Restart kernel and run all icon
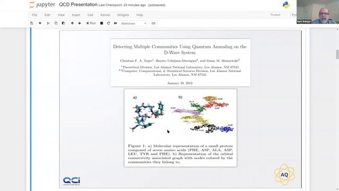Viewport: 339px width, 191px height. pos(115,23)
